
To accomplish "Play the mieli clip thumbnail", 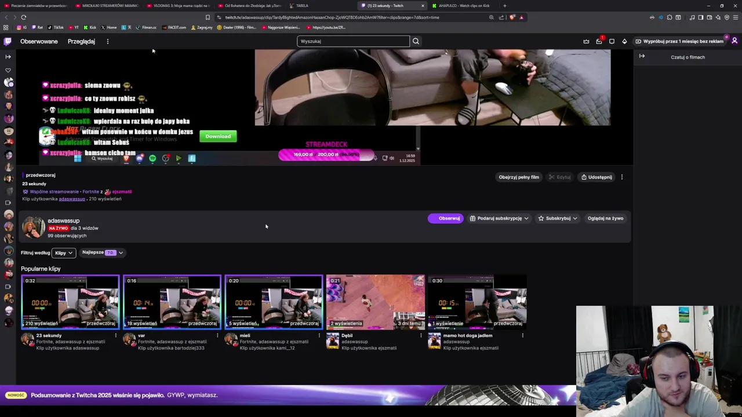I will [x=274, y=302].
